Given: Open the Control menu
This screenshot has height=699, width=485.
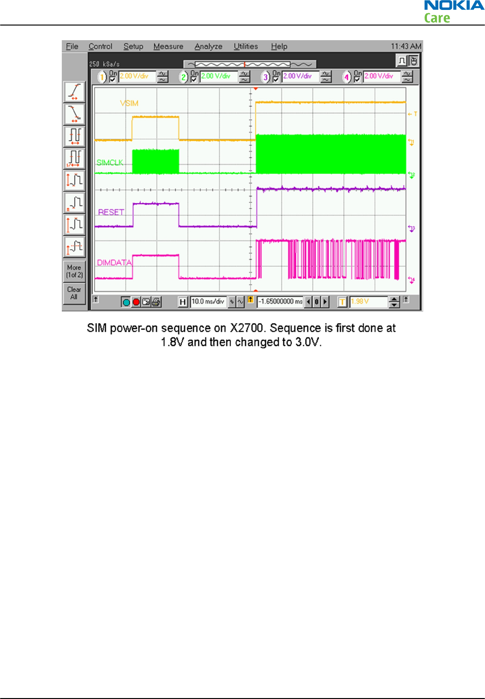Looking at the screenshot, I should (100, 46).
